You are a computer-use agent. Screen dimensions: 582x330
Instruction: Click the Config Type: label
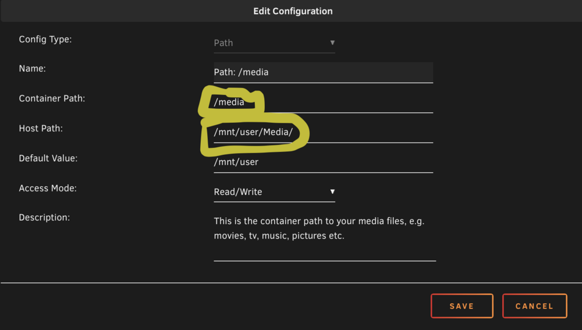pyautogui.click(x=45, y=40)
